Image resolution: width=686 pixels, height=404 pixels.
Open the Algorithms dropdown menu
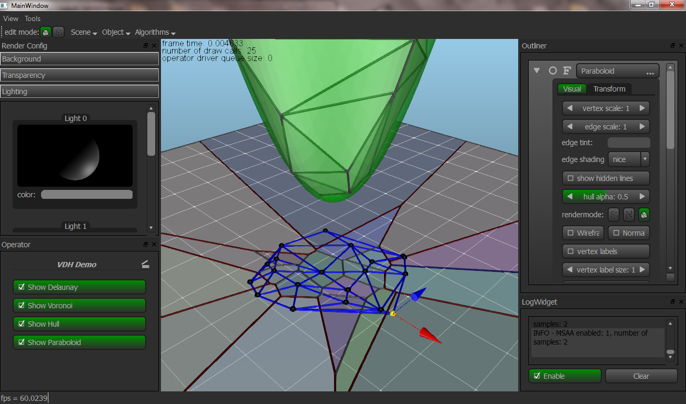155,32
